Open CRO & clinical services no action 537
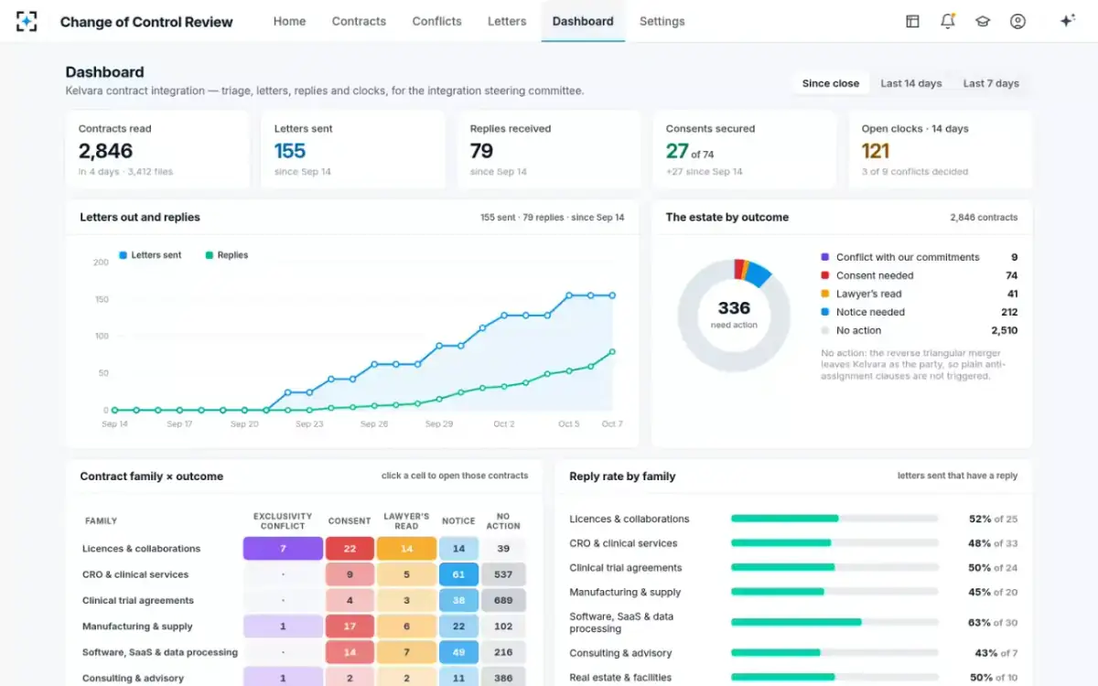This screenshot has height=686, width=1098. tap(503, 574)
